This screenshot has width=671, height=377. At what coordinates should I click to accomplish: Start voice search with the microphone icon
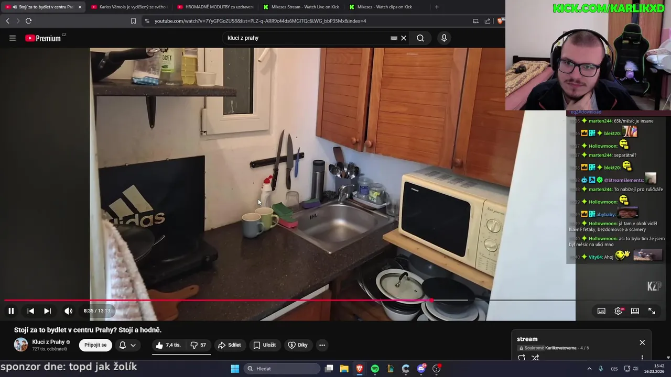(x=444, y=38)
